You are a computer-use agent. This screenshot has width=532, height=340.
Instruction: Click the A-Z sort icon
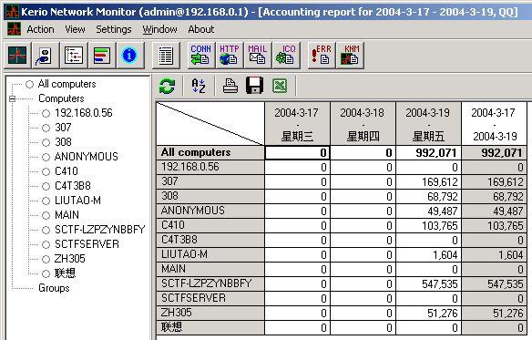pos(199,86)
